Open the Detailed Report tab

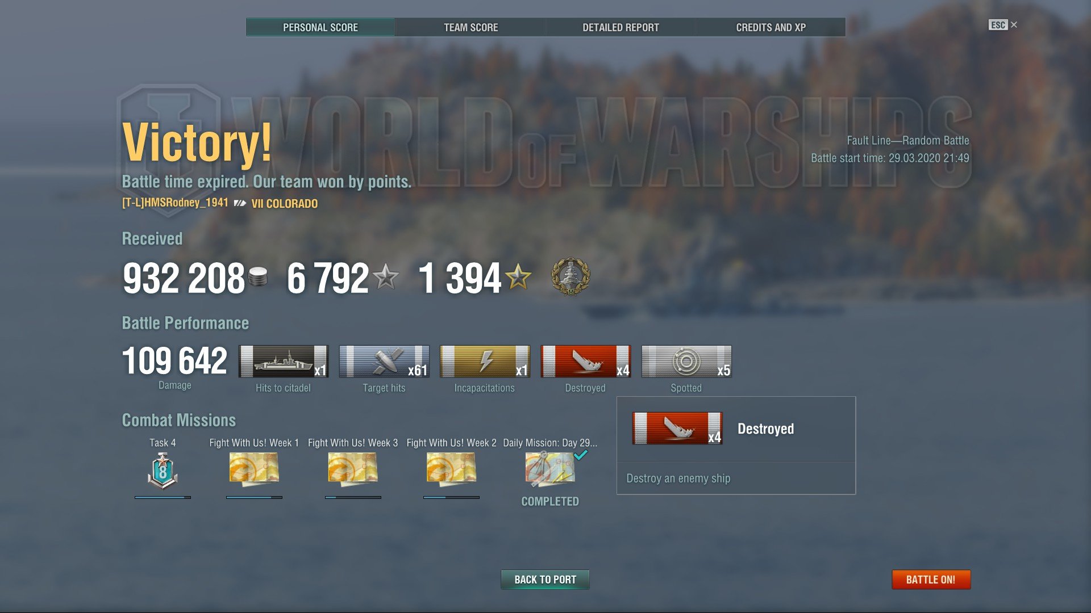621,27
